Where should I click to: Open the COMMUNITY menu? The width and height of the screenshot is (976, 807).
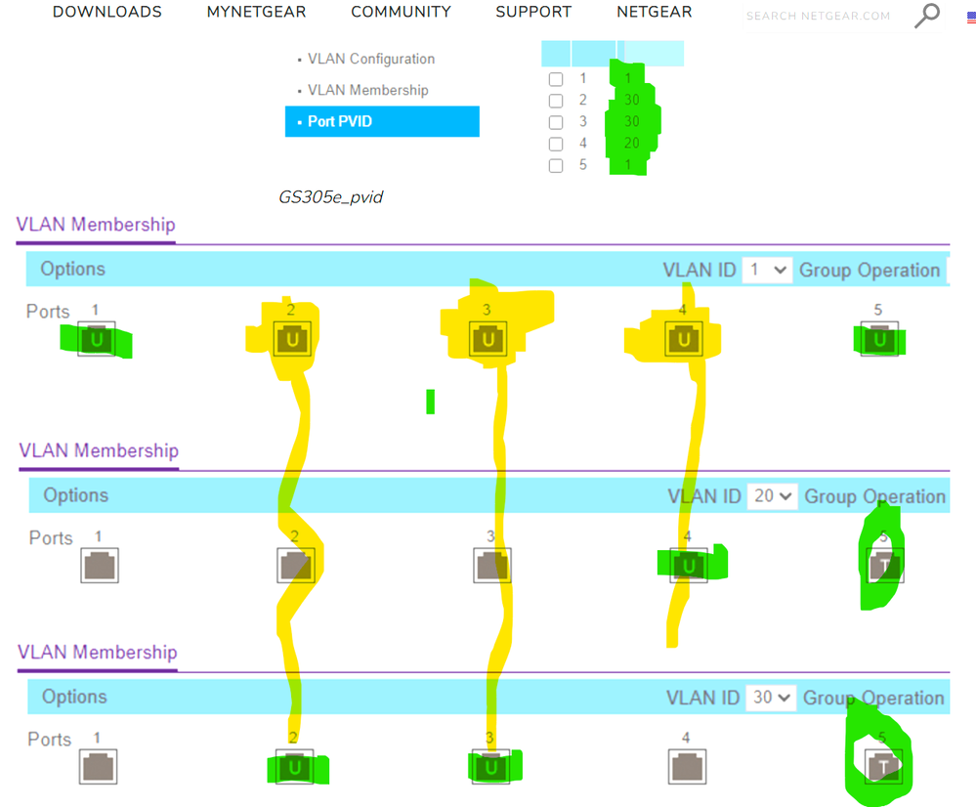[x=401, y=12]
